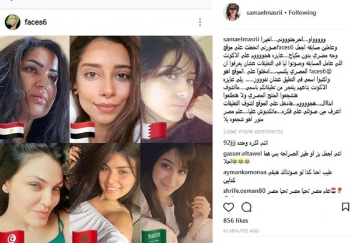Select the top-right photo with Bahrain flag
The width and height of the screenshot is (350, 243).
(x=176, y=89)
